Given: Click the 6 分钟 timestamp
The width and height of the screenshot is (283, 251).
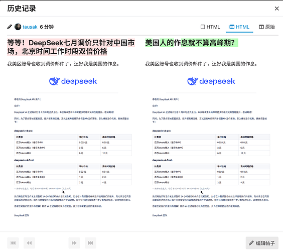Looking at the screenshot, I should click(47, 27).
